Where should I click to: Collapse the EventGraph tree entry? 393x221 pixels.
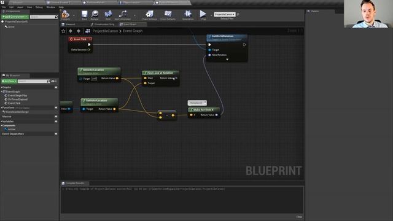click(2, 91)
